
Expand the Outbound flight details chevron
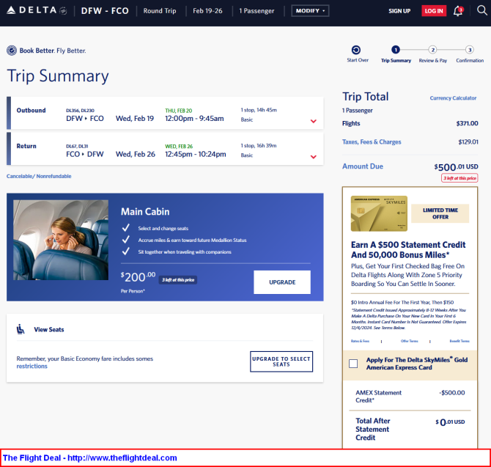pyautogui.click(x=313, y=121)
